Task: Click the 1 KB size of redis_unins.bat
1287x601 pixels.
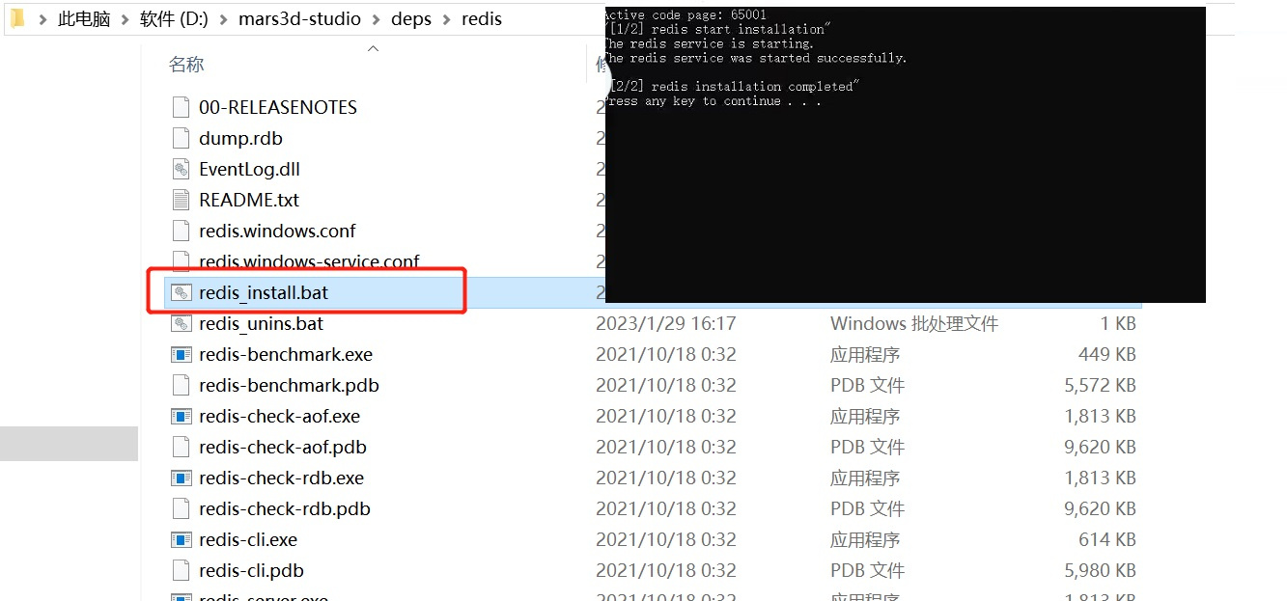Action: click(1119, 323)
